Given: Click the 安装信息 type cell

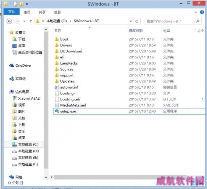Looking at the screenshot, I should (x=170, y=87).
